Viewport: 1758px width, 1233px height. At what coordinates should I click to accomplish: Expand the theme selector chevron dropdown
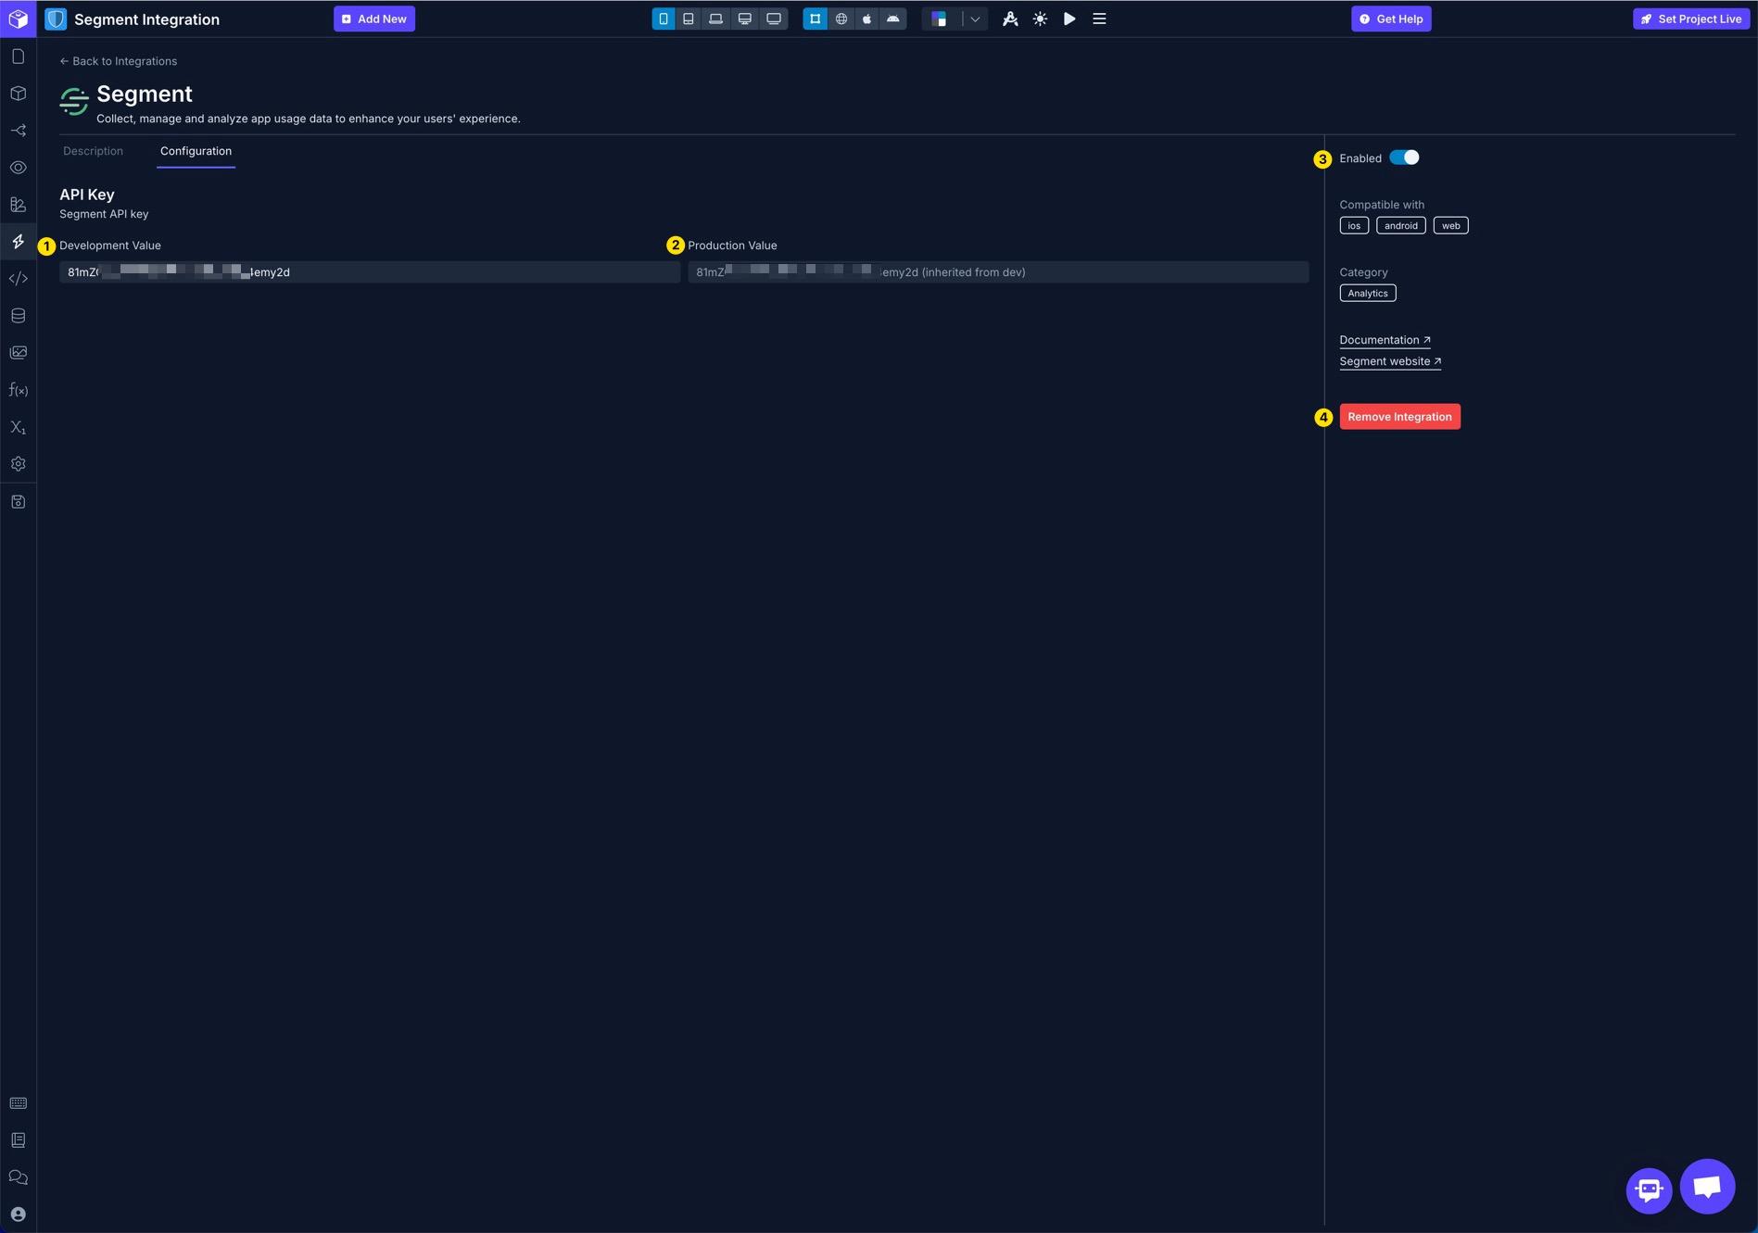[x=975, y=19]
